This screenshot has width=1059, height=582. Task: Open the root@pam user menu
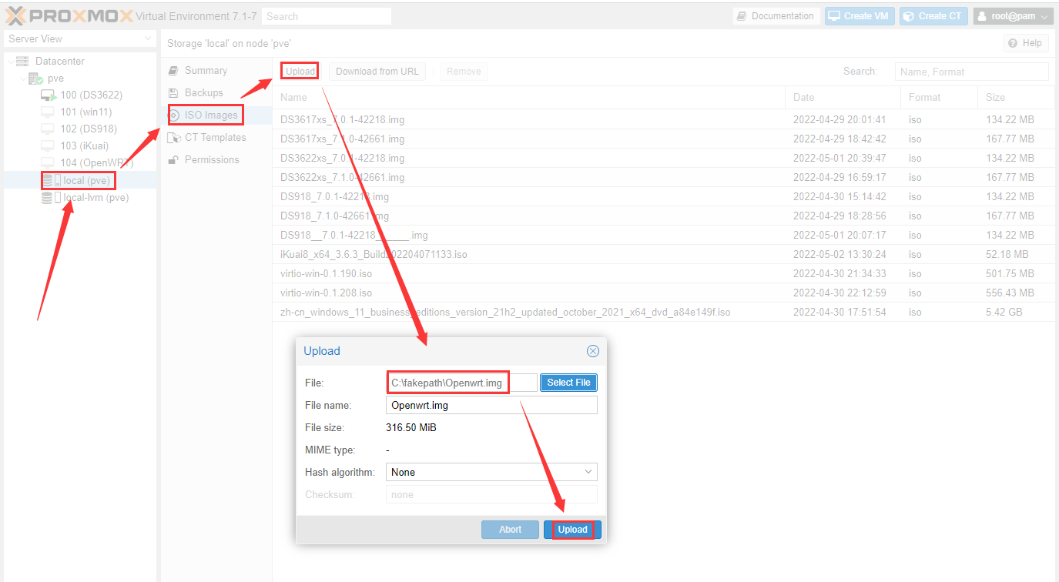(x=1013, y=16)
